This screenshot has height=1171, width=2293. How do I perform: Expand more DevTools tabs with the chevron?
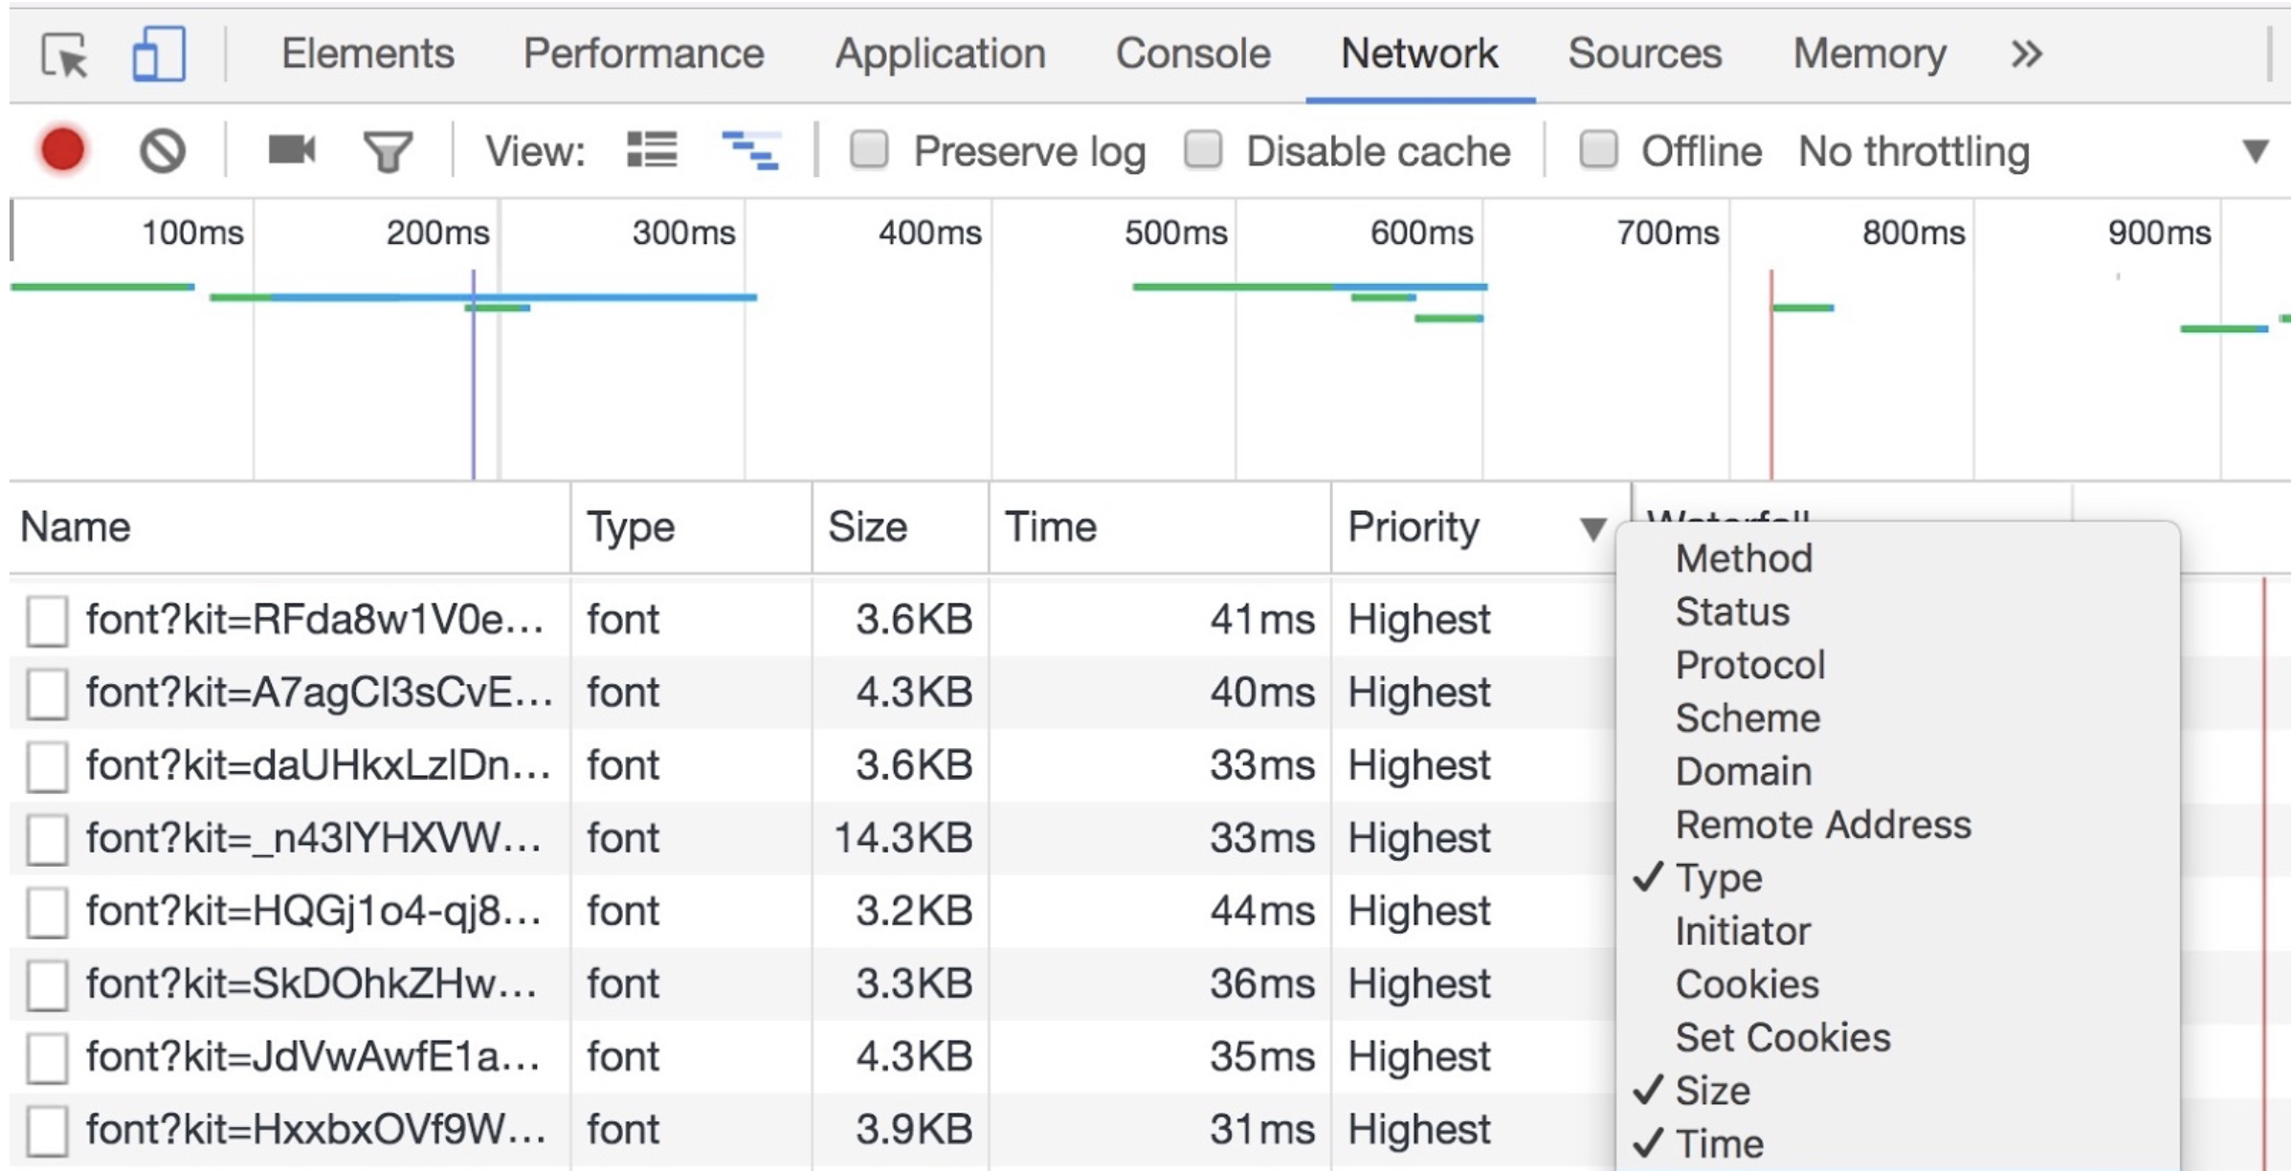pyautogui.click(x=2026, y=55)
